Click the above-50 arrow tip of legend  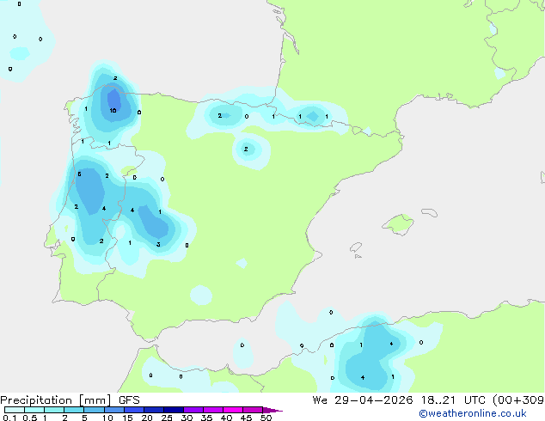(x=272, y=410)
